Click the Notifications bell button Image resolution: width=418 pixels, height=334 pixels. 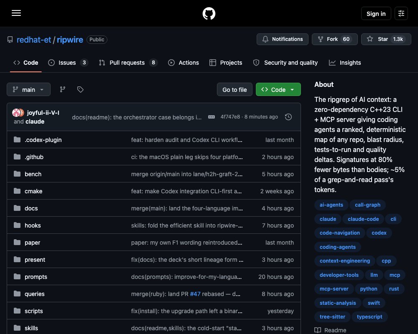[x=282, y=39]
